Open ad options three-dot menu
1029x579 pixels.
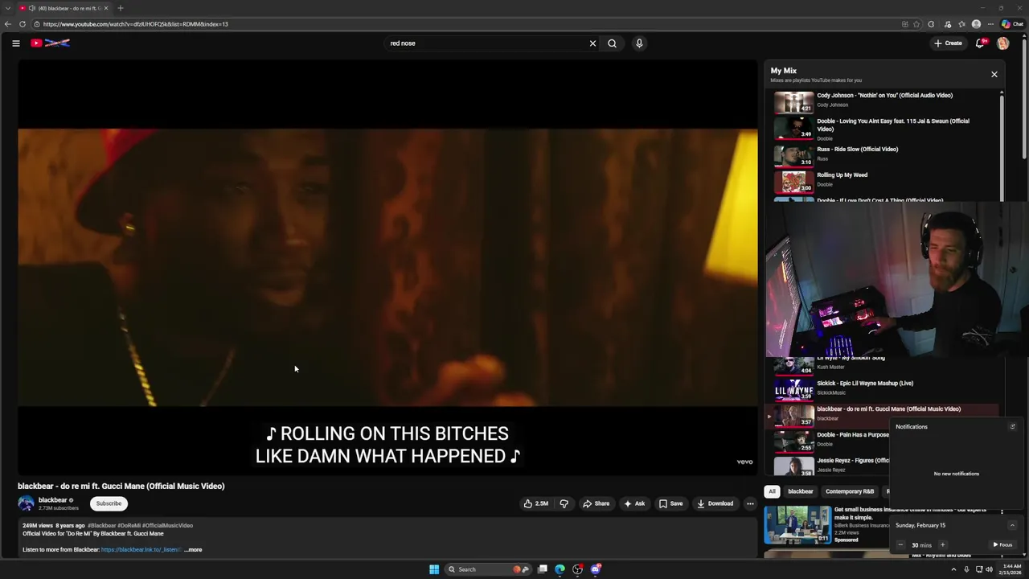(x=1002, y=511)
